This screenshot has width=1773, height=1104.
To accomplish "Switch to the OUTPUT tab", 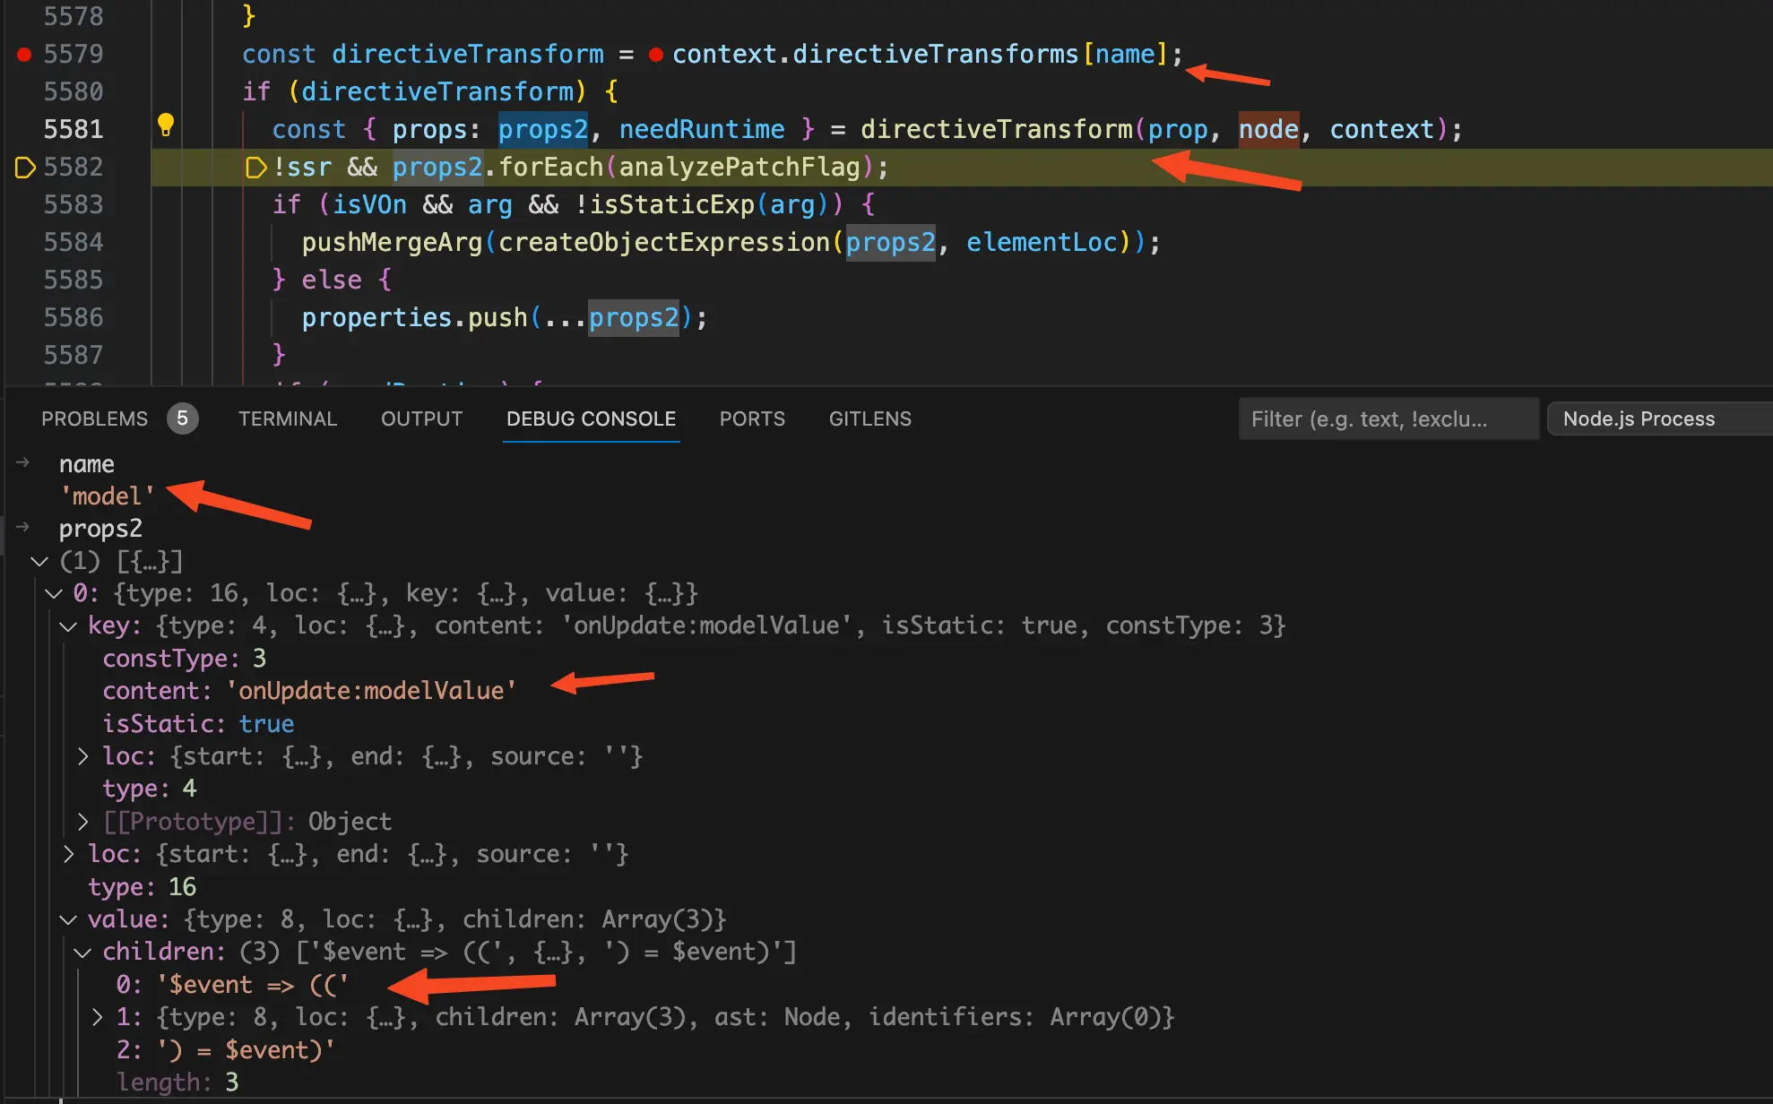I will tap(421, 418).
